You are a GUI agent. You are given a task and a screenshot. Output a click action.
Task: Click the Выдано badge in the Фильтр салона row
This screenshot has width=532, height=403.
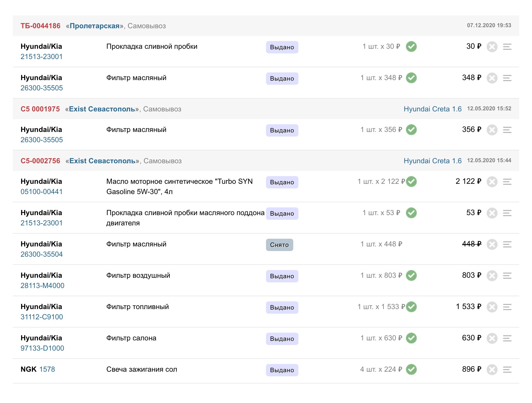pos(282,339)
